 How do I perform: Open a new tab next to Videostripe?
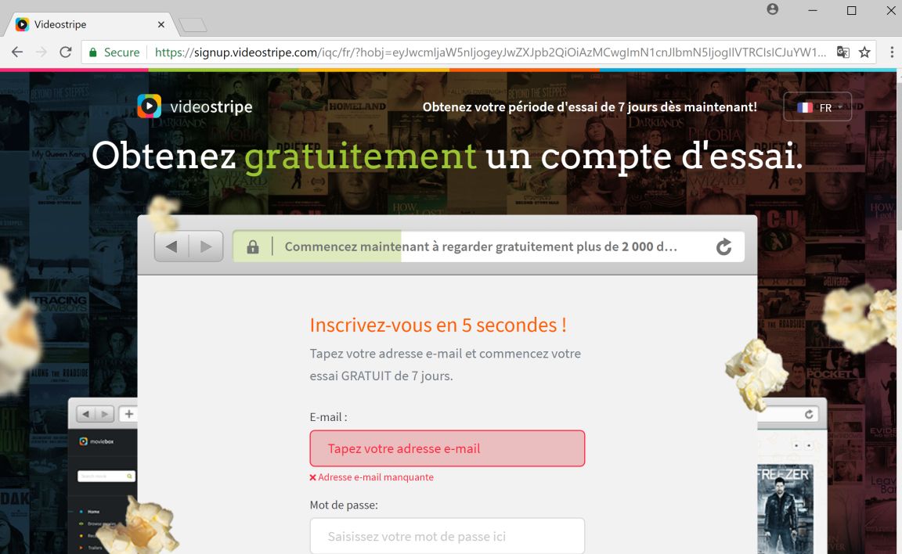point(193,25)
